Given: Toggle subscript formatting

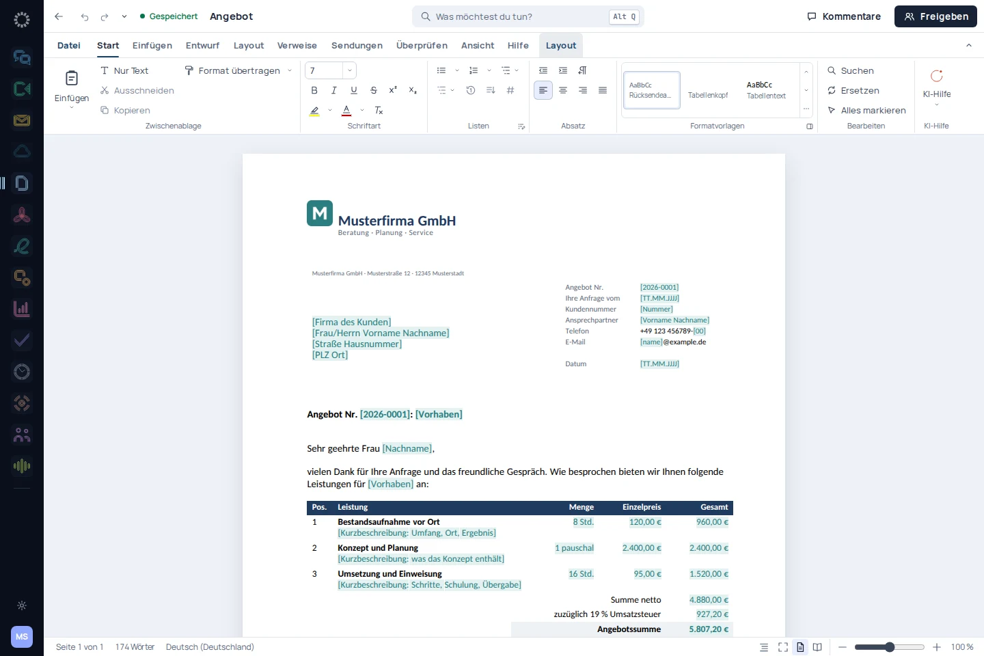Looking at the screenshot, I should (413, 90).
